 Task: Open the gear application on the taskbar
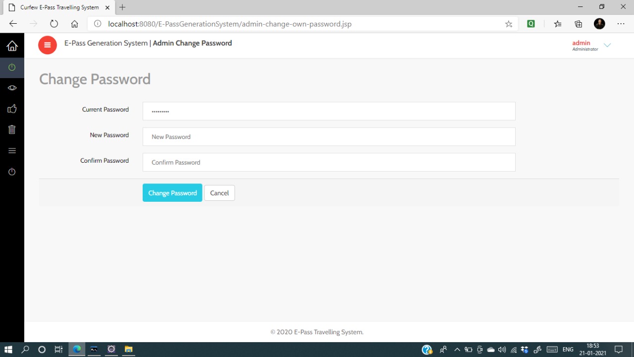pyautogui.click(x=111, y=349)
